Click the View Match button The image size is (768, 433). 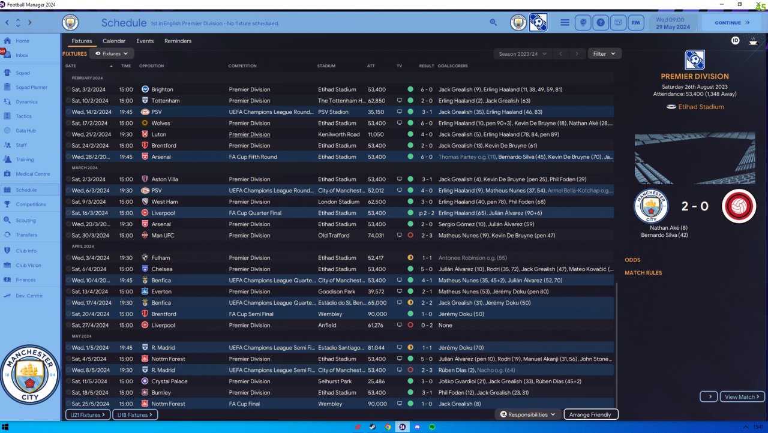pyautogui.click(x=742, y=397)
